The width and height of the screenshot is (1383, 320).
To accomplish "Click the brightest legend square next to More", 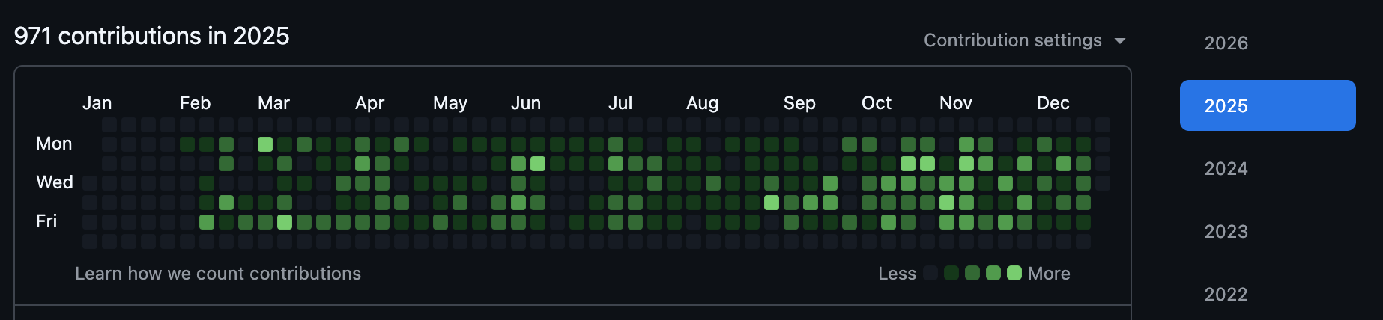I will point(1014,273).
